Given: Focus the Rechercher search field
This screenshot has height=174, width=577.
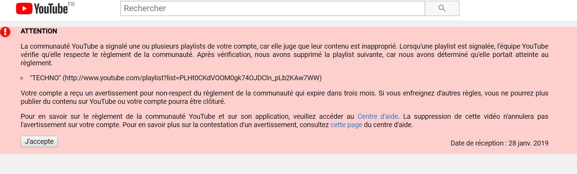Looking at the screenshot, I should tap(273, 8).
